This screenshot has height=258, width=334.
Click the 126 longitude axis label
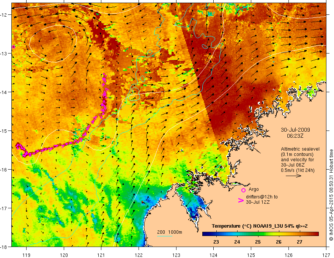(288, 255)
